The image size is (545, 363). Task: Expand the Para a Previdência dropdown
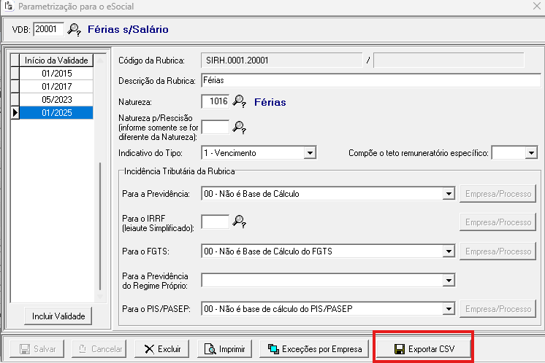click(449, 194)
